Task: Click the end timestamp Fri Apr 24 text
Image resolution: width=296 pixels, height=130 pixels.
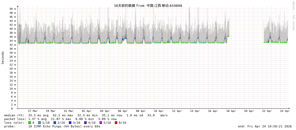Action: (265, 126)
